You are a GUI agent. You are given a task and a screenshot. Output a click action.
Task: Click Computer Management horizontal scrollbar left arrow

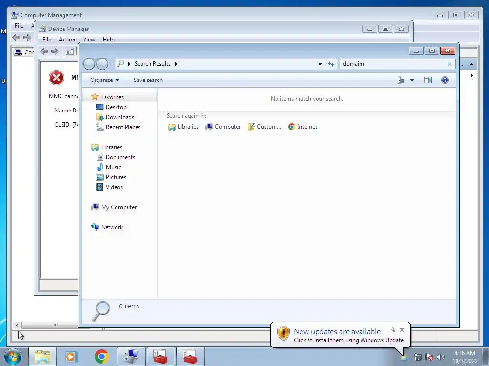17,325
